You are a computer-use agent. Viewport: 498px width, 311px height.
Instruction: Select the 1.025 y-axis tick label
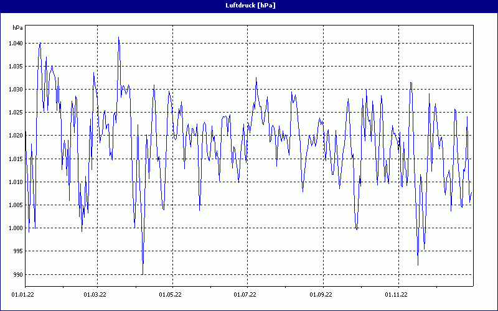pyautogui.click(x=16, y=113)
